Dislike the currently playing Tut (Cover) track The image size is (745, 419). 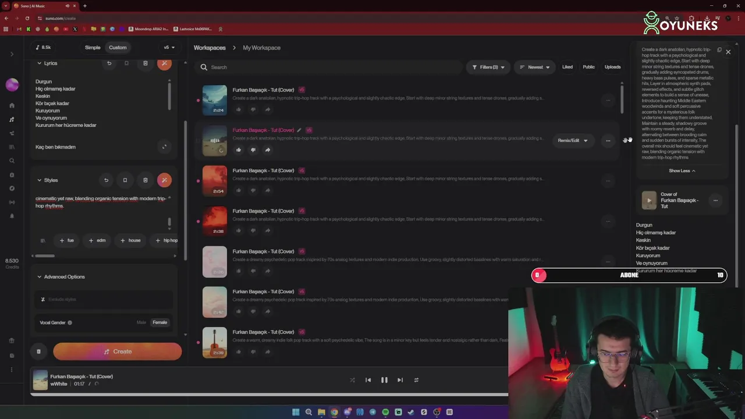click(x=253, y=150)
